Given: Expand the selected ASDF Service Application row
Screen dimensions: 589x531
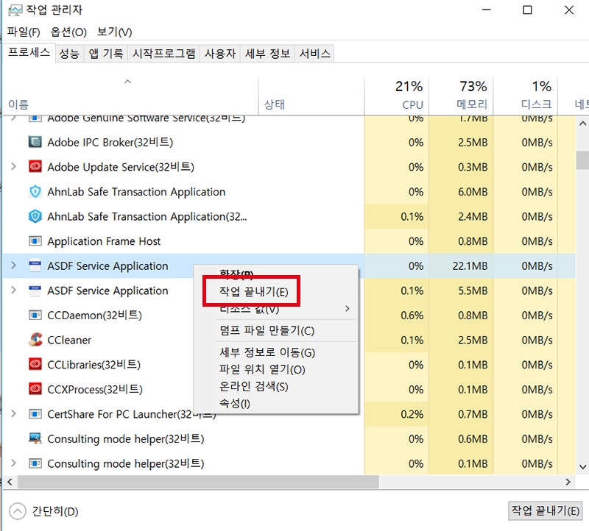Looking at the screenshot, I should (x=13, y=265).
